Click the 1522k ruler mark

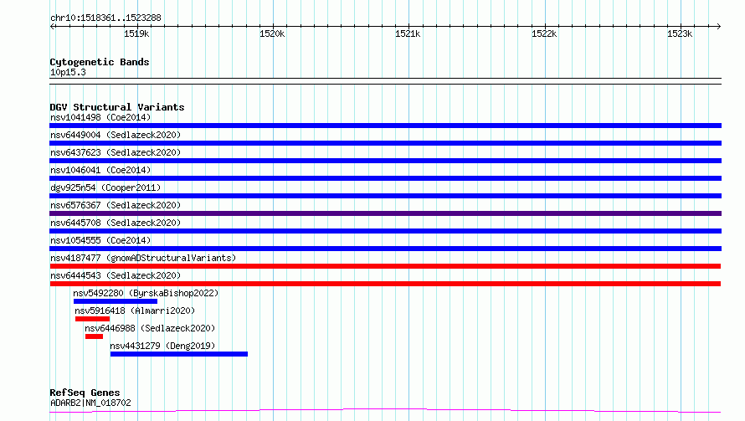point(544,33)
